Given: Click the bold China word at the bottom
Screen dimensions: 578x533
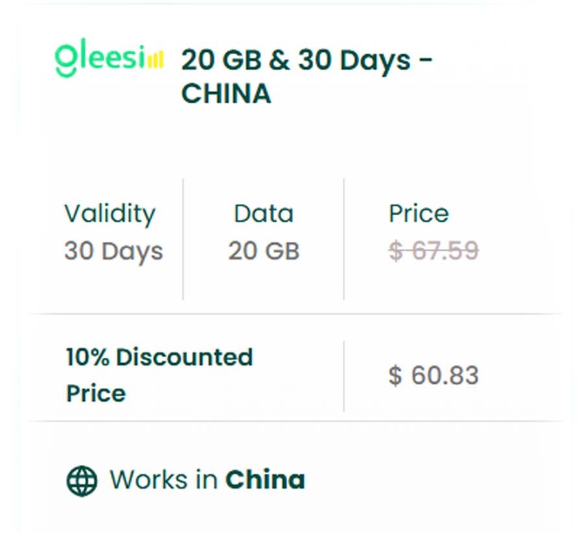Looking at the screenshot, I should [x=264, y=480].
